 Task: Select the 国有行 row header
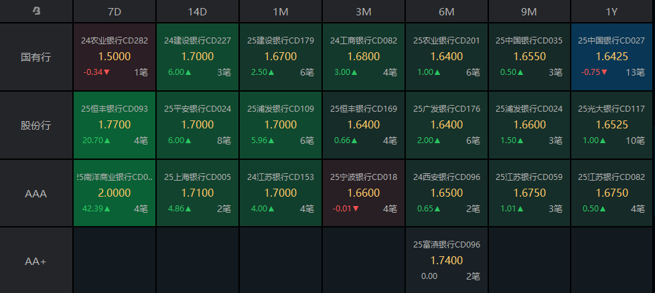tap(36, 57)
